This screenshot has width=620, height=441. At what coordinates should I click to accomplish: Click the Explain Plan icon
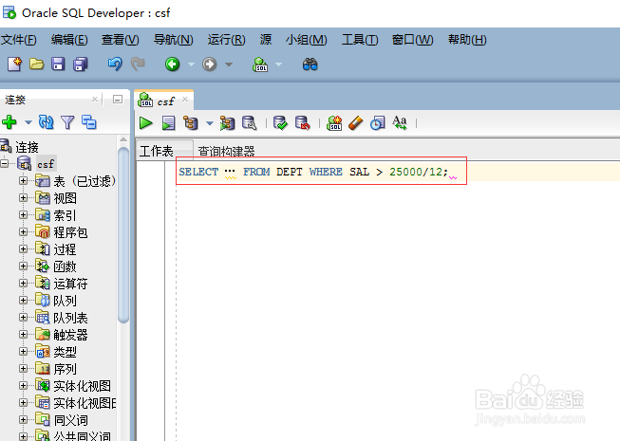190,123
